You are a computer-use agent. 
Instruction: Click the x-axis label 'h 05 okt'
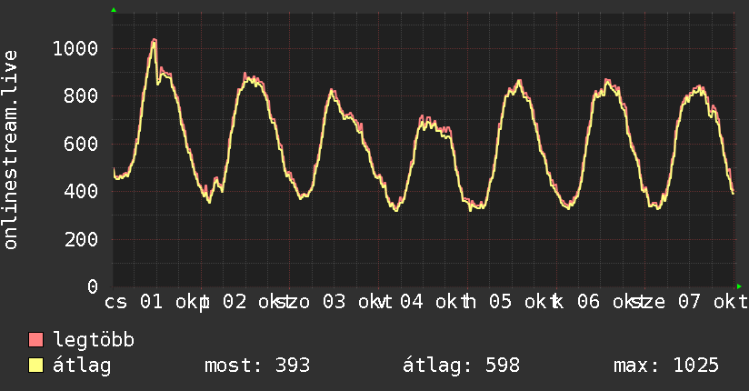tap(511, 302)
